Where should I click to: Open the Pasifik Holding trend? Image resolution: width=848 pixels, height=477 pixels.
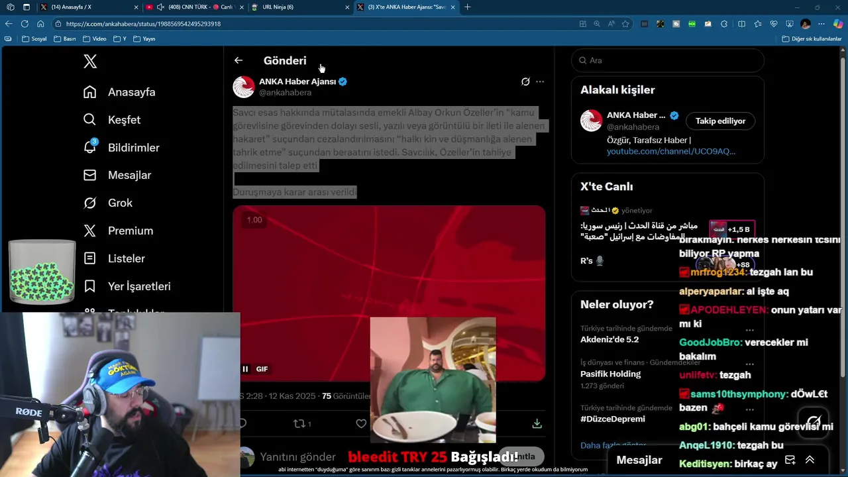[610, 374]
